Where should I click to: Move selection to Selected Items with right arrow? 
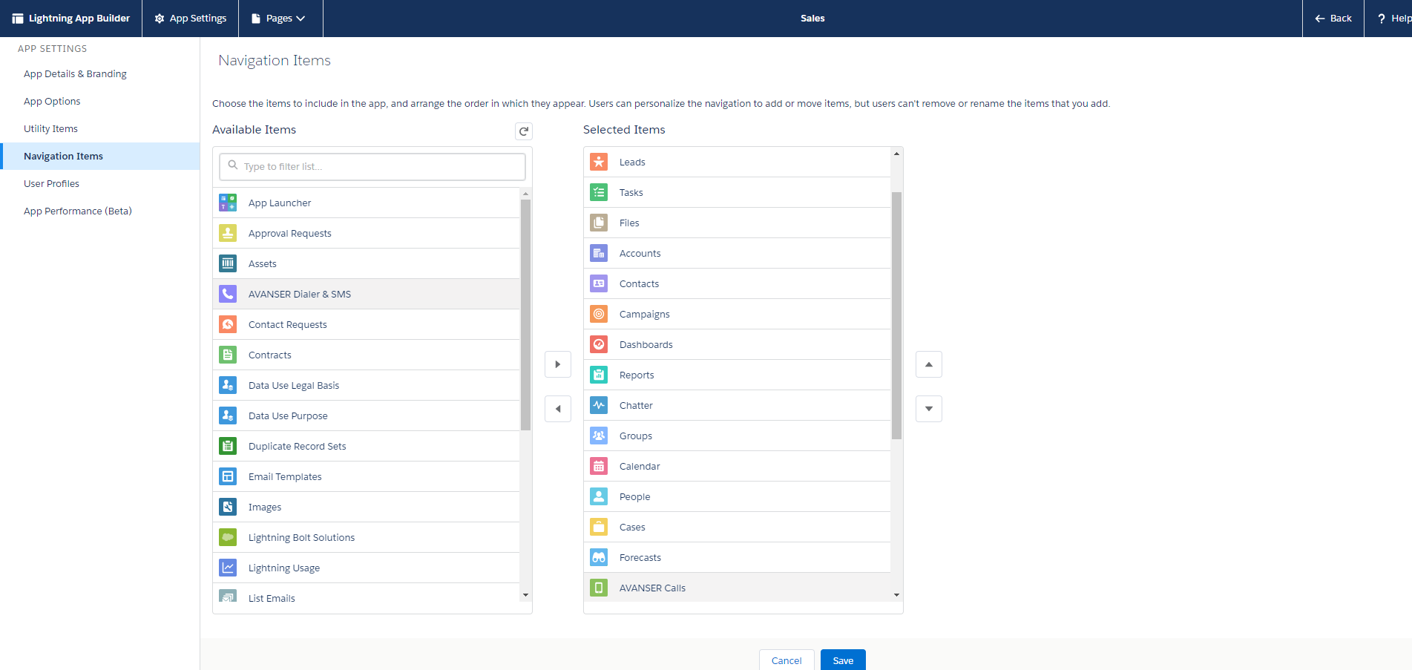click(x=558, y=364)
